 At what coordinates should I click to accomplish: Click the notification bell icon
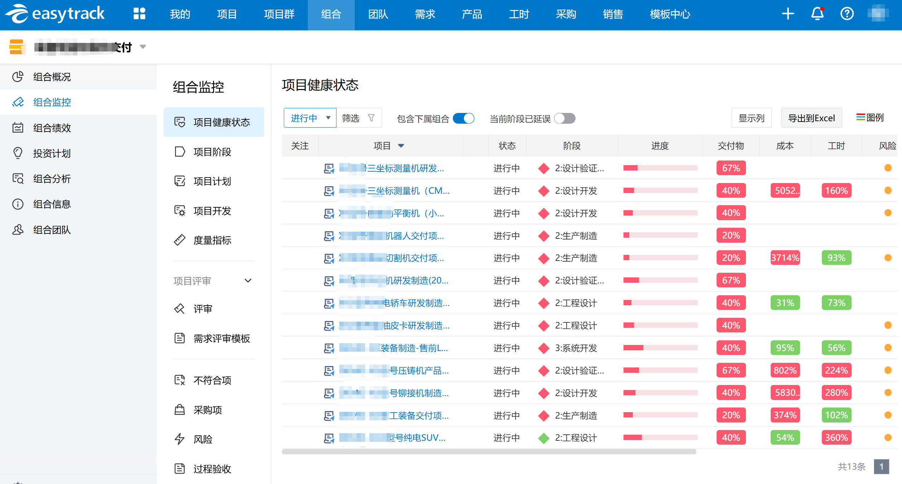click(817, 14)
